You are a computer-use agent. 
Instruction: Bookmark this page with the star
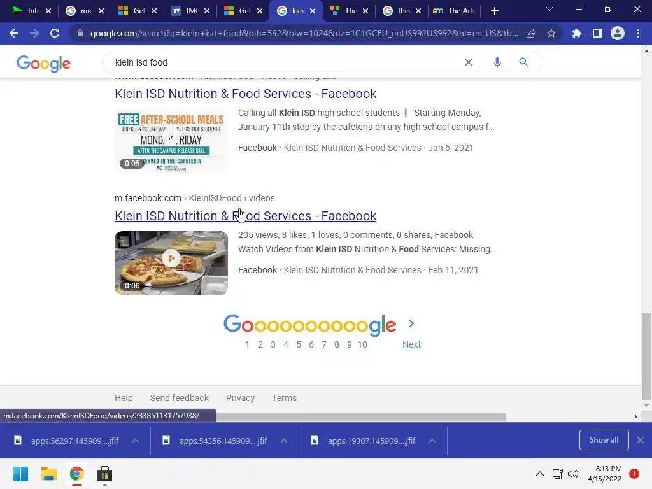point(551,33)
